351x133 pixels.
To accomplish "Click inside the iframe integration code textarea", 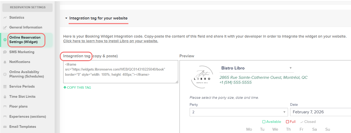I will 120,72.
